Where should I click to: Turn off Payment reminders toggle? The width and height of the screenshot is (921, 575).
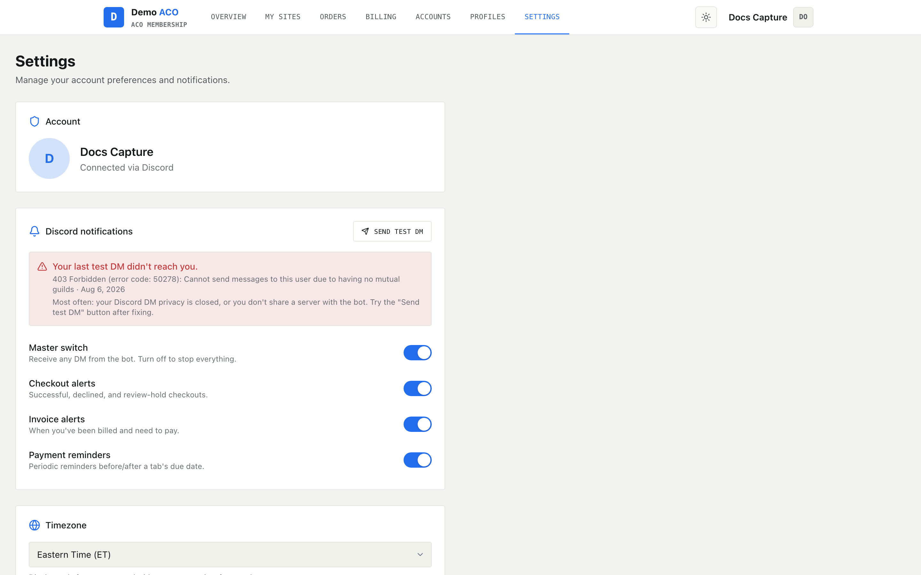click(x=418, y=460)
